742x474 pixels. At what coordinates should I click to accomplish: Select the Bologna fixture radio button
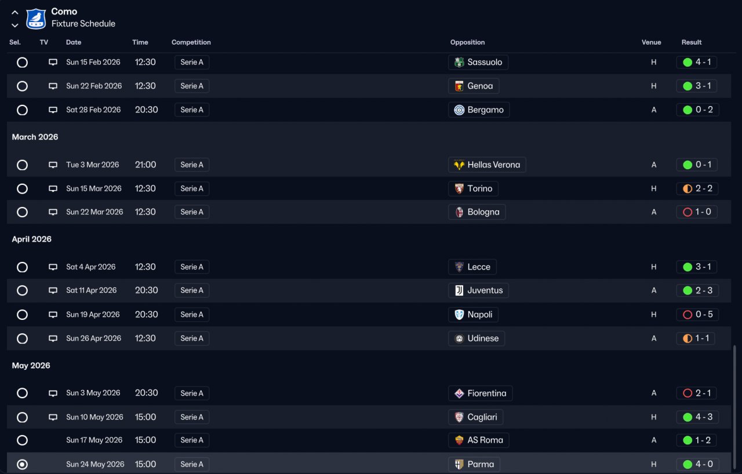coord(22,212)
